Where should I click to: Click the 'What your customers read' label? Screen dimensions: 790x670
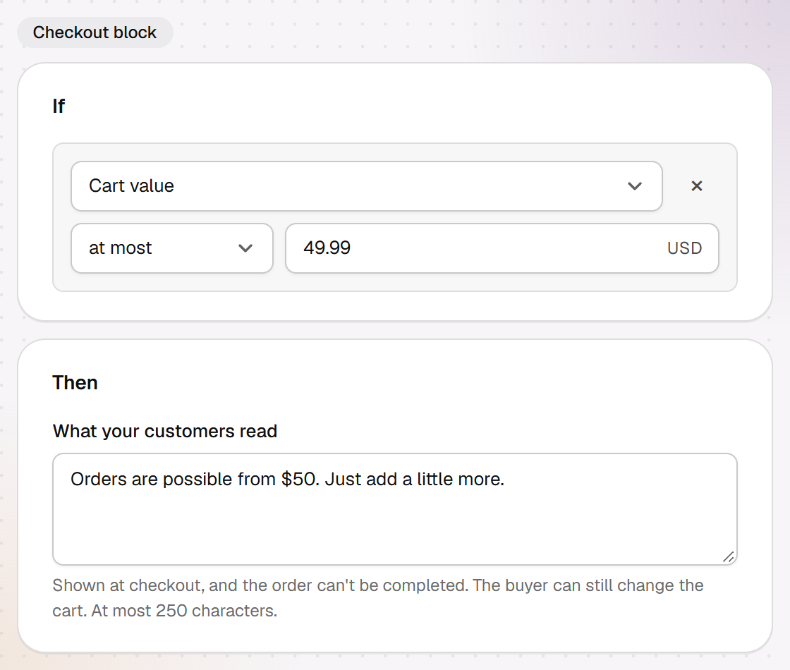click(165, 431)
